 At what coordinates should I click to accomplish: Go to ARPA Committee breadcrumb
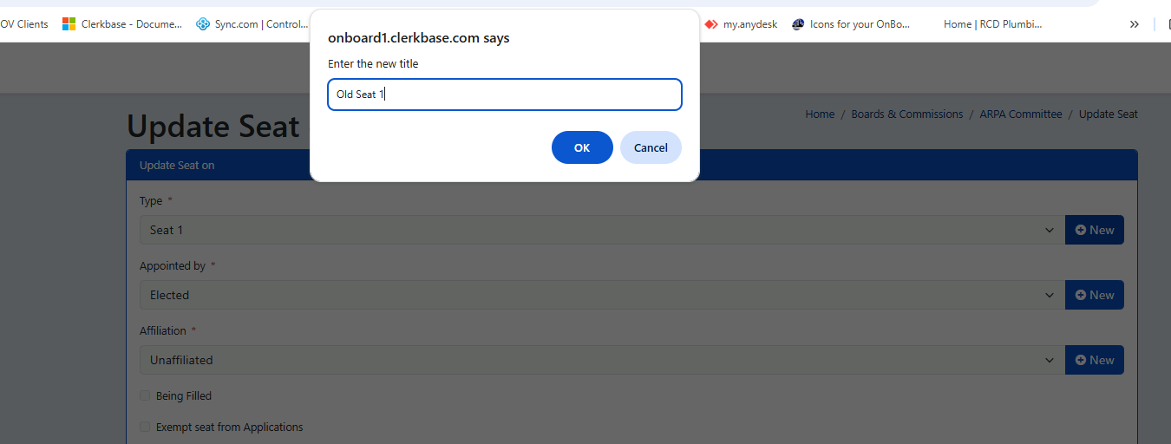point(1021,114)
